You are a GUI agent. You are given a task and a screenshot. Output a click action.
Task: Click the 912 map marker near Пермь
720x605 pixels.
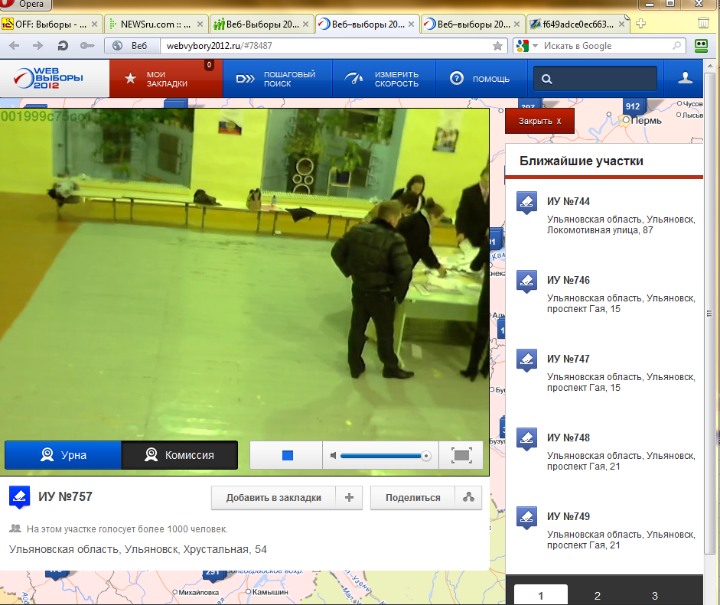(633, 106)
